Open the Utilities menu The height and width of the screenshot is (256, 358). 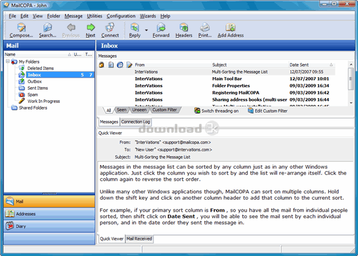(94, 16)
